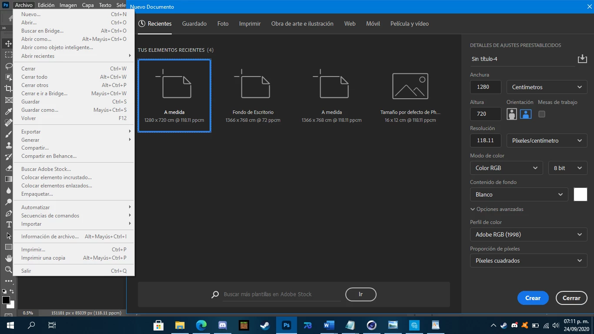The width and height of the screenshot is (594, 334).
Task: Open the Color RGB mode dropdown
Action: [x=506, y=168]
